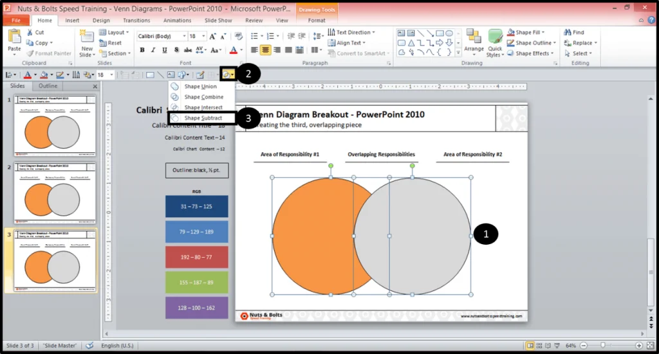This screenshot has height=354, width=659.
Task: Open Quick Styles gallery
Action: [x=495, y=43]
